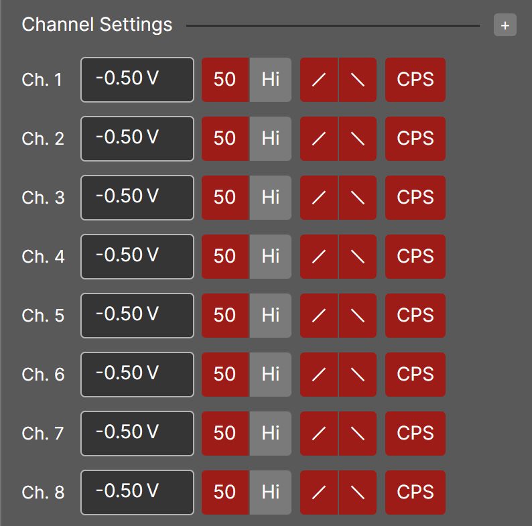532x526 pixels.
Task: Select rising edge icon for Ch. 7
Action: (319, 434)
